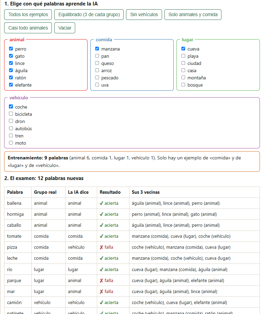Viewport: 263px width, 314px height.
Task: Check the 'ciudad' checkbox
Action: [183, 63]
